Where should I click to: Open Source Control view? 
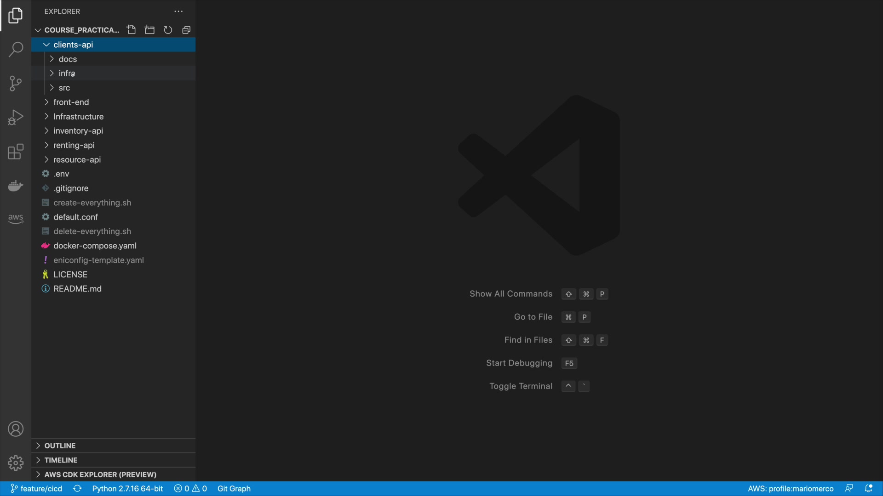coord(16,84)
